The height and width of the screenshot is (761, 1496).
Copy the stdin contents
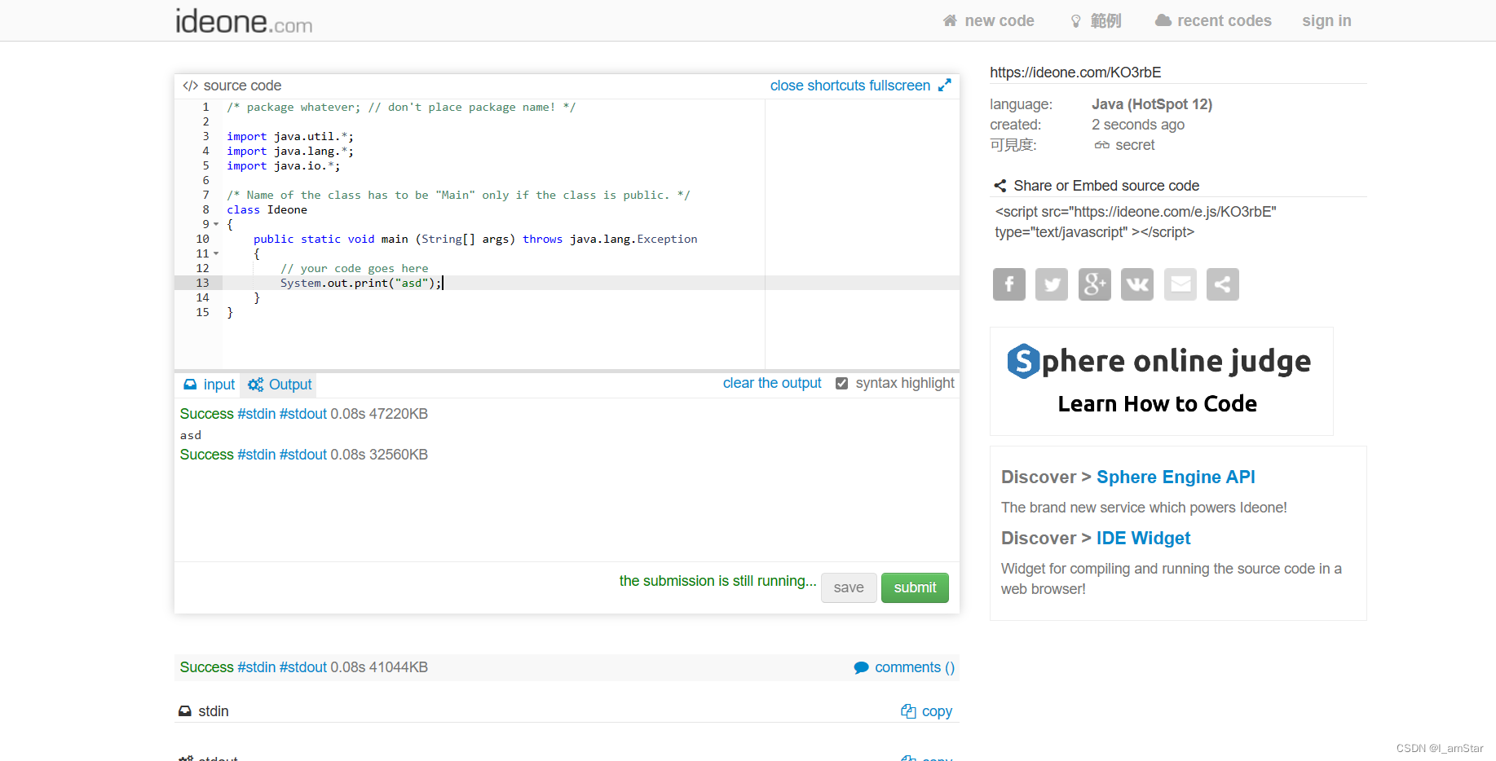point(927,711)
